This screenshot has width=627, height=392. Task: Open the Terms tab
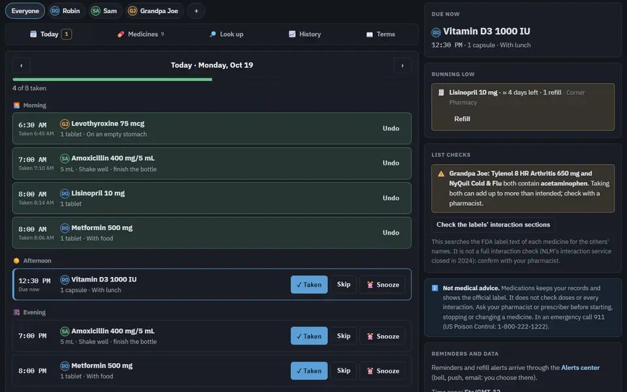(381, 35)
